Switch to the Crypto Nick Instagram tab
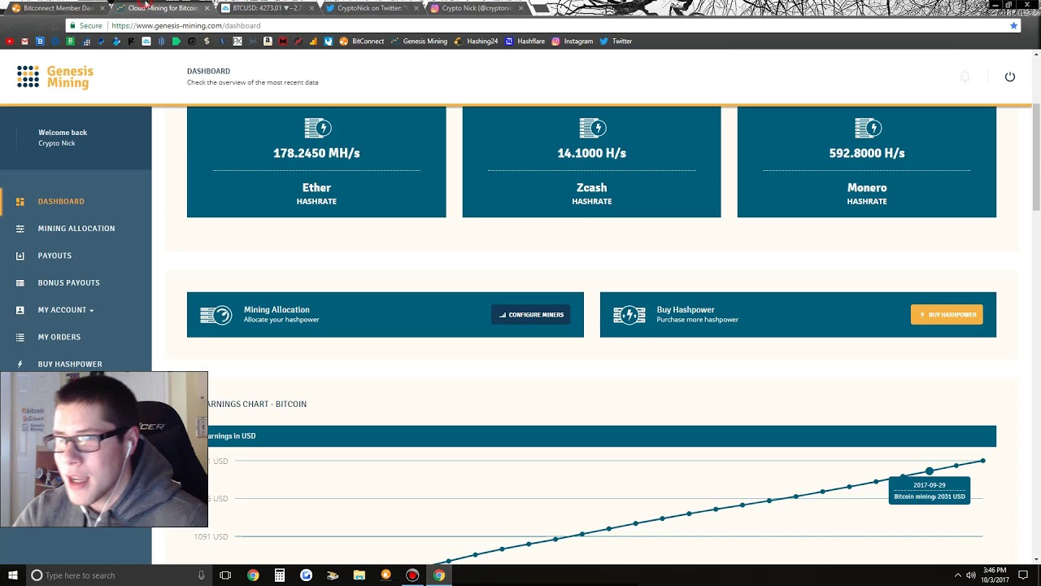 click(x=478, y=8)
